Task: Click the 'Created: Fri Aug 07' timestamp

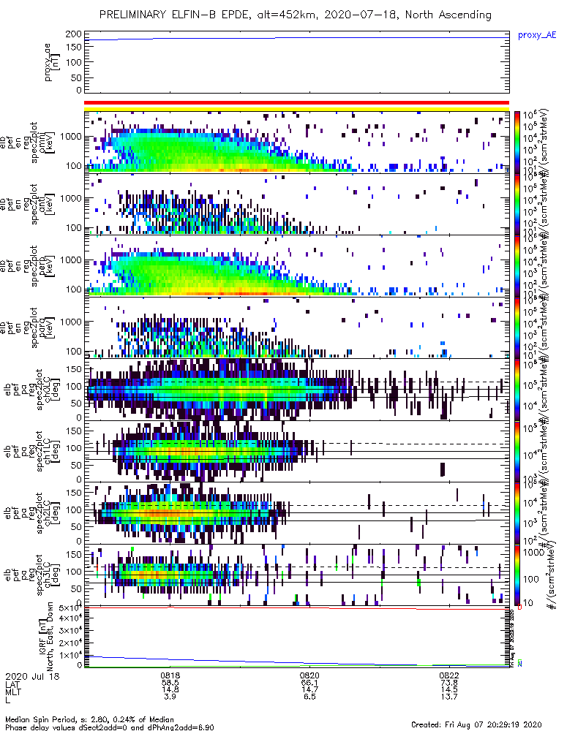Action: (476, 724)
